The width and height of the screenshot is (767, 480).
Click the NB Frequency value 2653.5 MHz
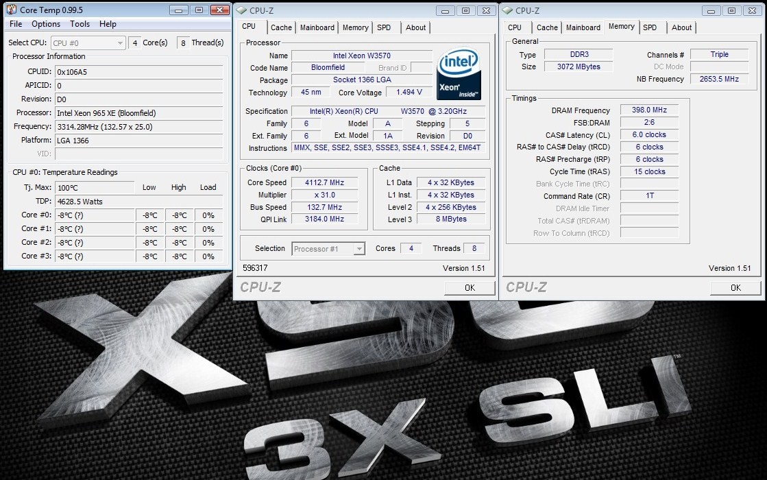pos(719,79)
